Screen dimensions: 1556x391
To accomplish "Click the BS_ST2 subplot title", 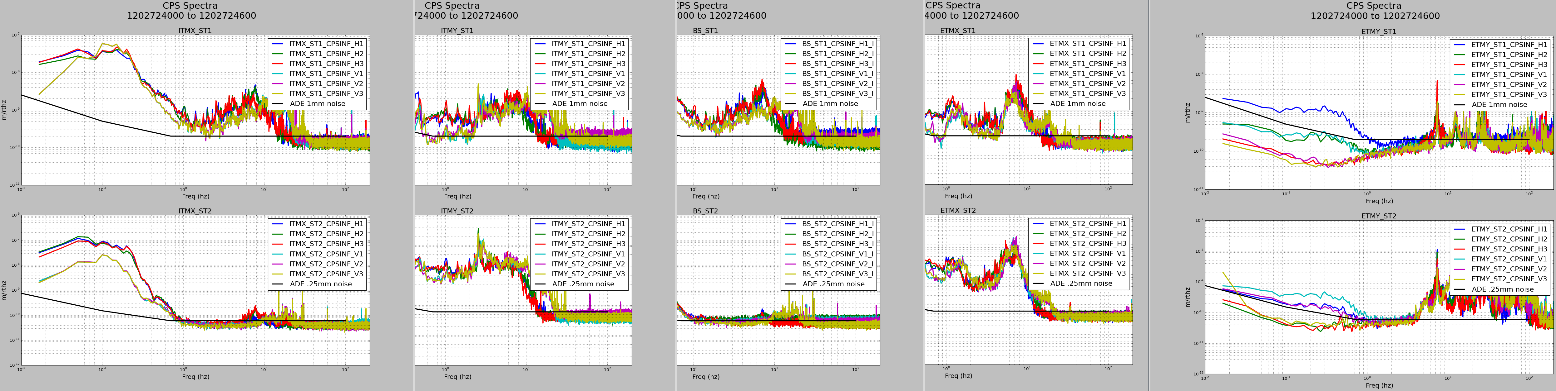I will (x=705, y=212).
